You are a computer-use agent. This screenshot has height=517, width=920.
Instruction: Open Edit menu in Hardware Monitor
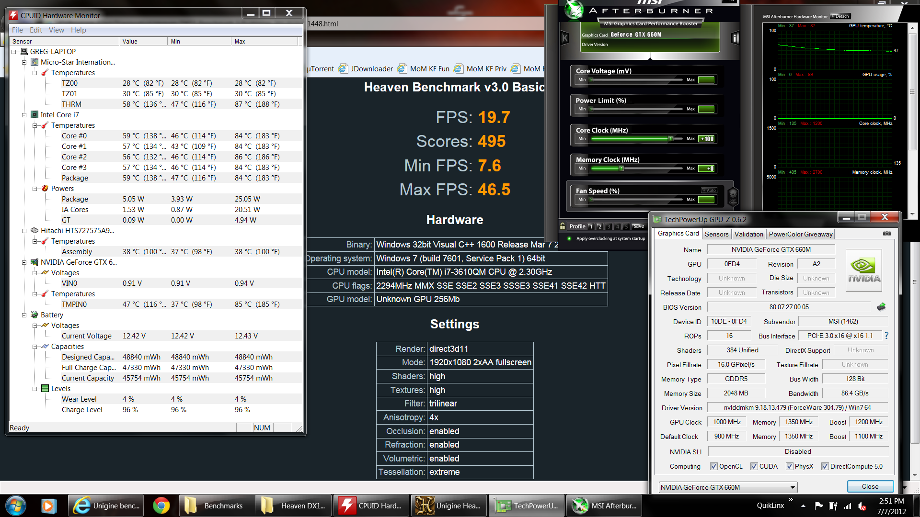(36, 30)
